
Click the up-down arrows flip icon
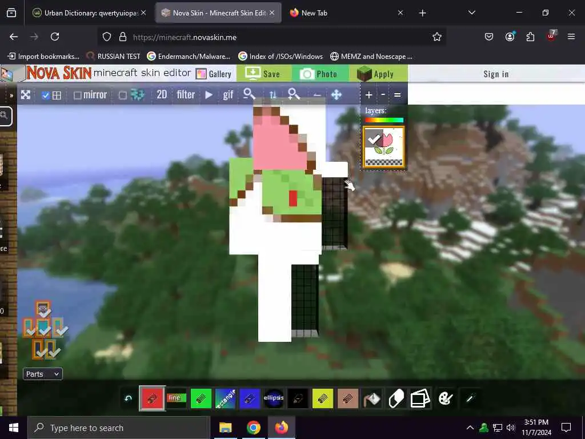click(273, 95)
